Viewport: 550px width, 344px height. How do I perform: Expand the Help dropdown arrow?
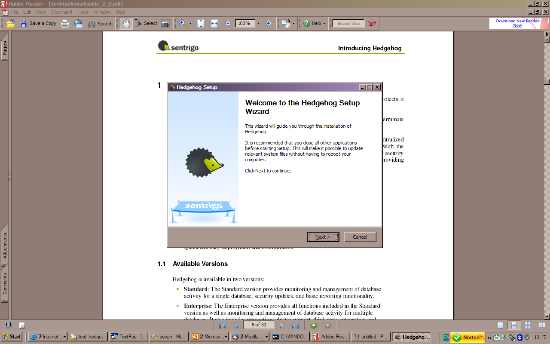(x=324, y=24)
